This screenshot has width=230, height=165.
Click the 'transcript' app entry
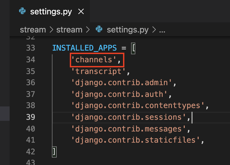pos(98,72)
